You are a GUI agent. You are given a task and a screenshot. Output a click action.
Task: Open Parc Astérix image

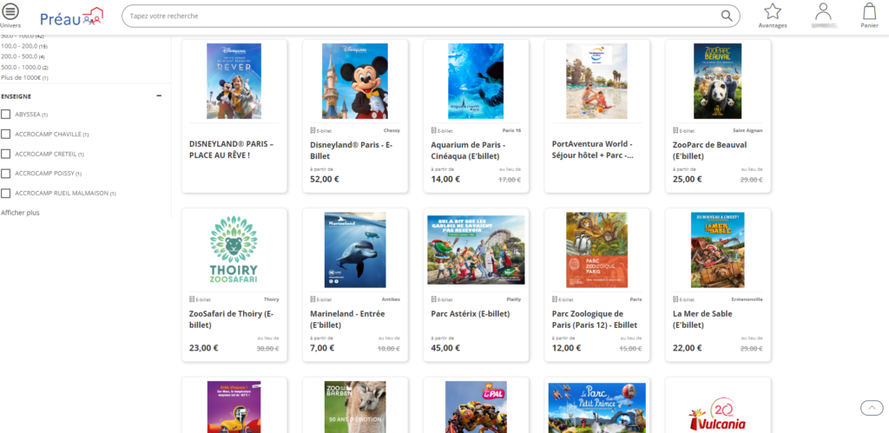[476, 250]
